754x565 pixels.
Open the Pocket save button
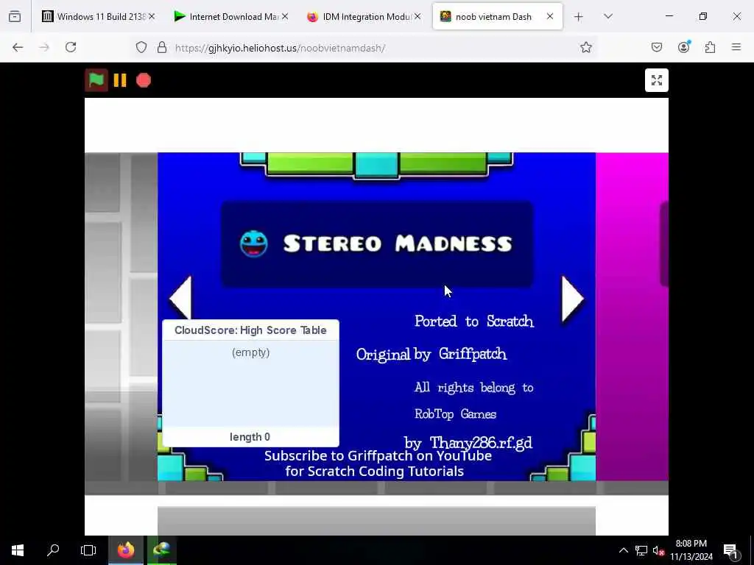point(656,47)
